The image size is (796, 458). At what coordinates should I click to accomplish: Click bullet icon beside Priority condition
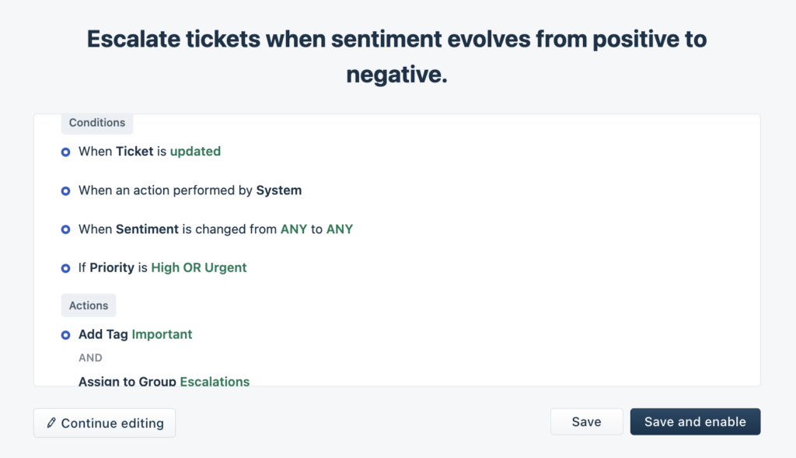pyautogui.click(x=65, y=268)
